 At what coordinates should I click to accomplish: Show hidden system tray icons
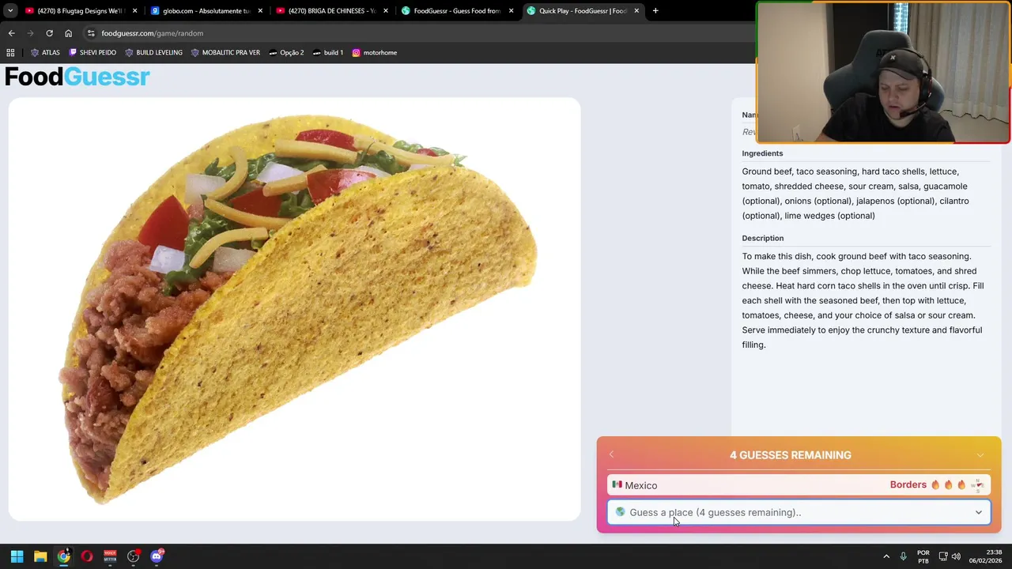[x=886, y=556]
